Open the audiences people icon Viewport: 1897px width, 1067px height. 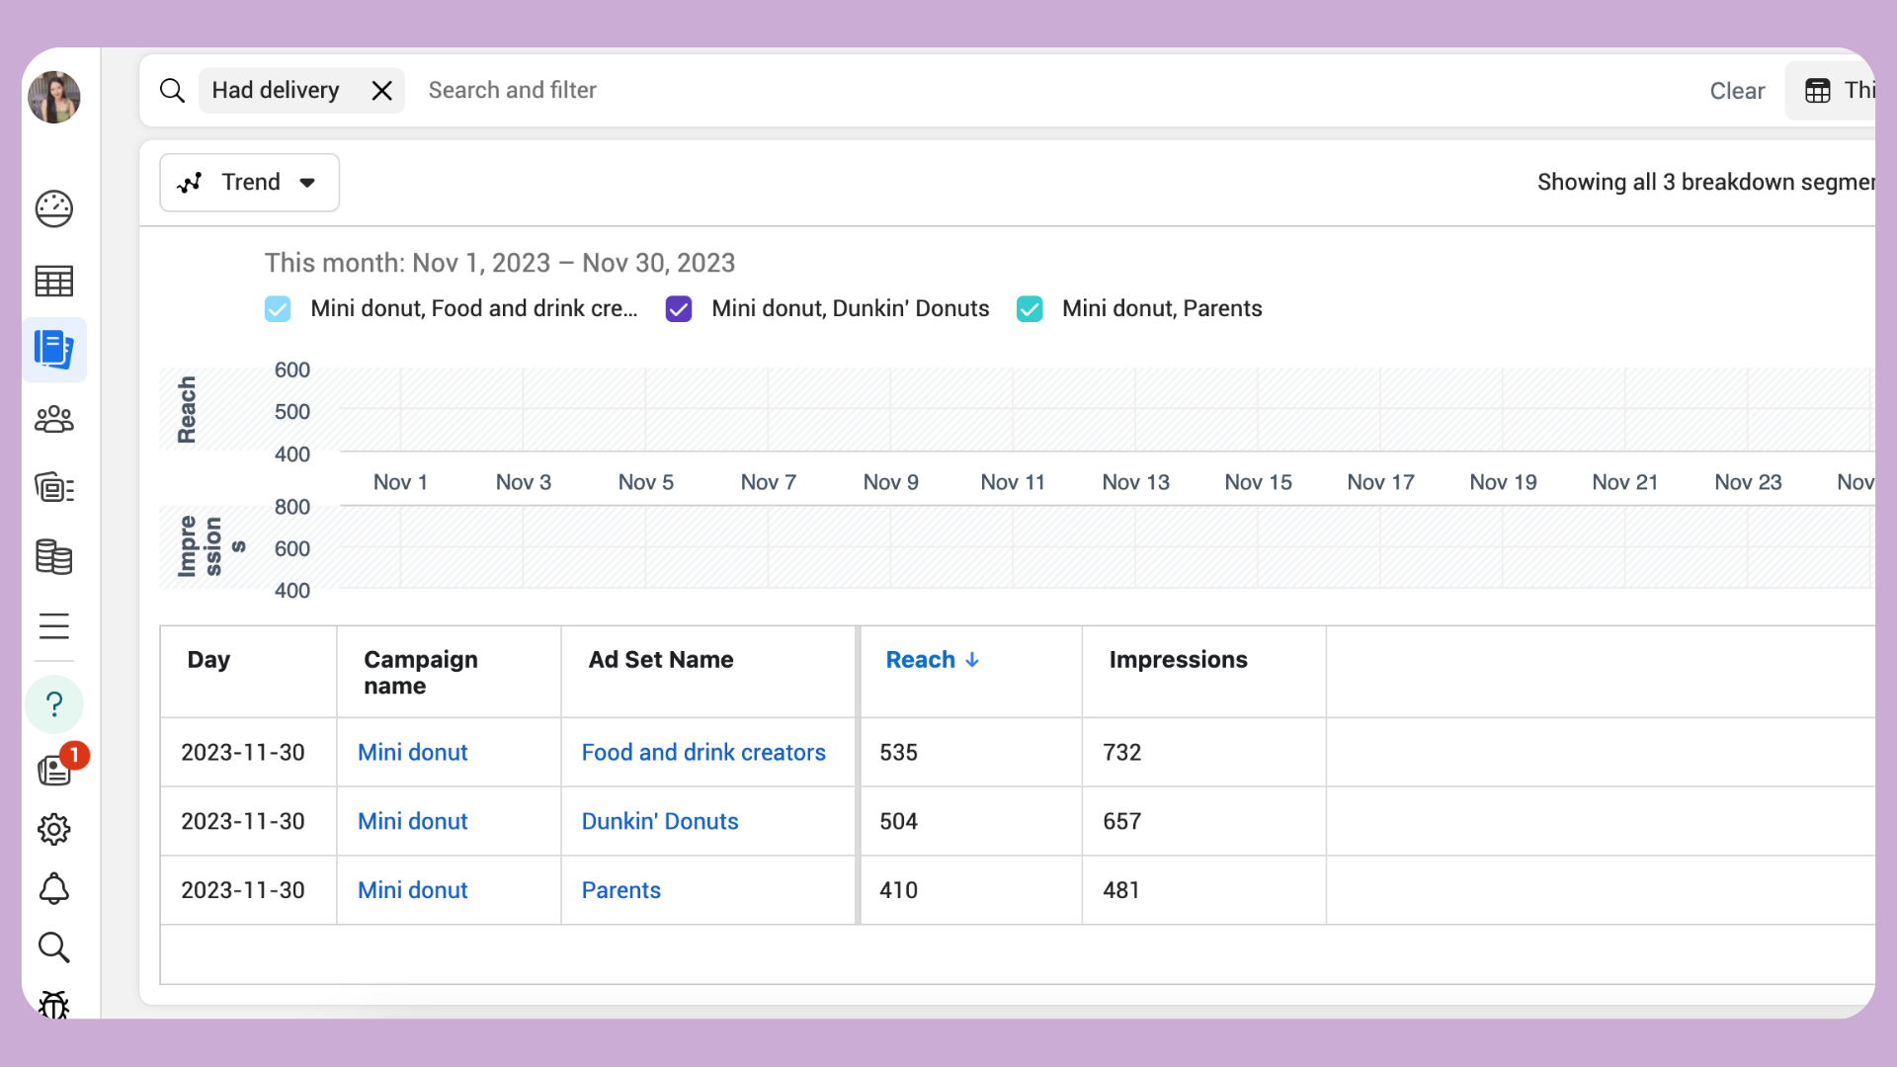point(54,420)
